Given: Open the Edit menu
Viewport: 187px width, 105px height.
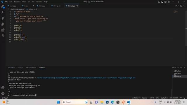Looking at the screenshot, I should [x=11, y=2].
